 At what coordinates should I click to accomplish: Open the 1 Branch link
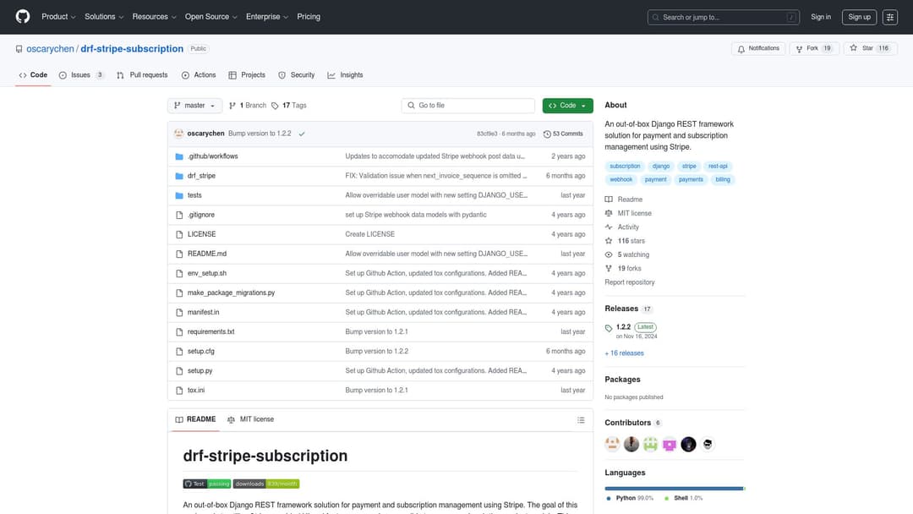click(248, 106)
